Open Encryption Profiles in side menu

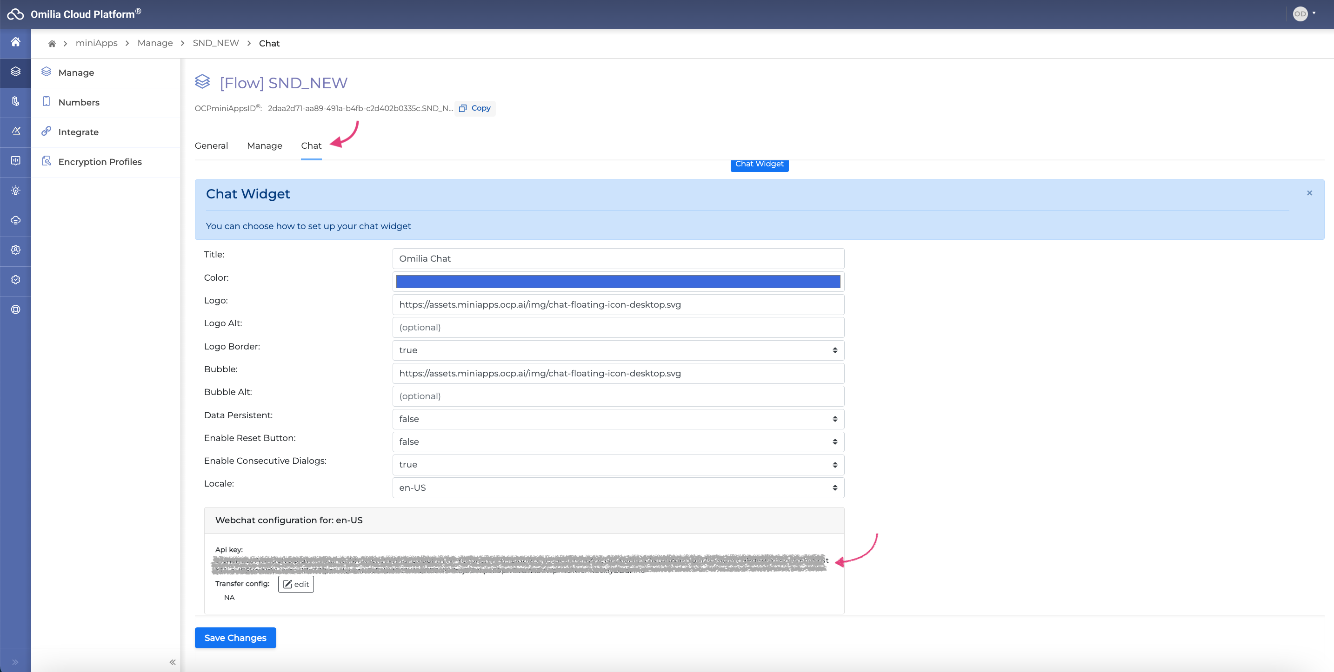click(x=100, y=162)
